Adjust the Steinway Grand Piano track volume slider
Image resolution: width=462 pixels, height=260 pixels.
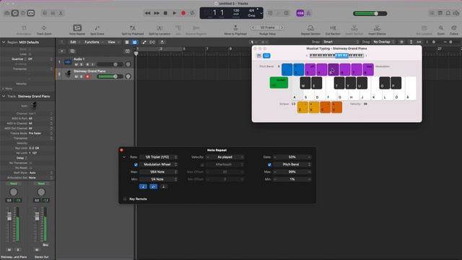tap(110, 77)
